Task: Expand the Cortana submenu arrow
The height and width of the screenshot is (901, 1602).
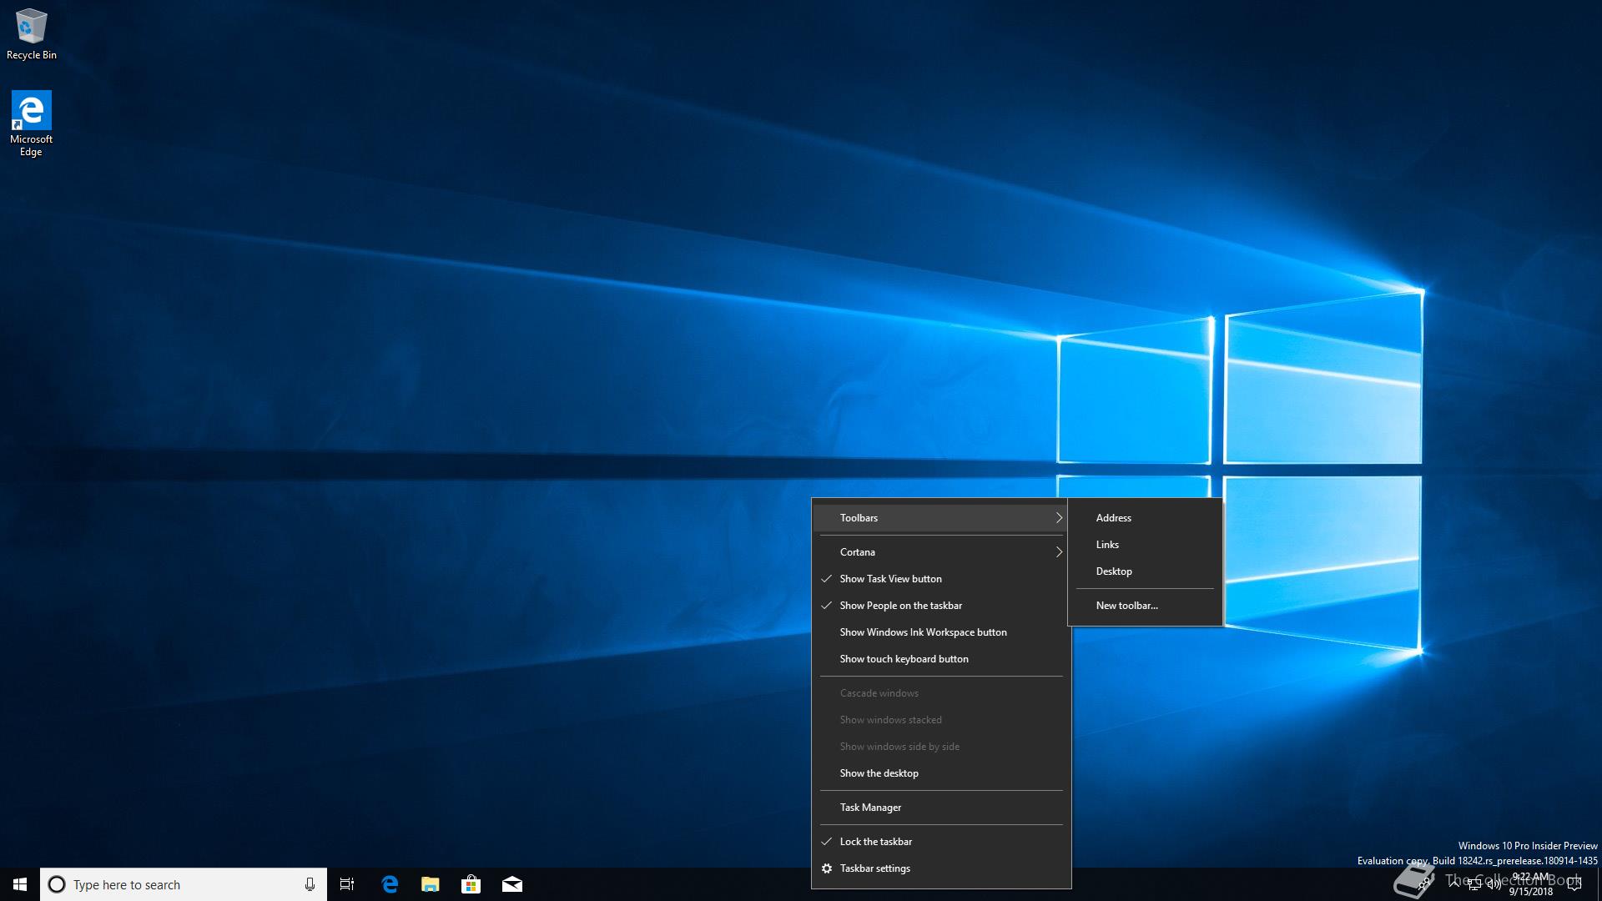Action: (x=1059, y=552)
